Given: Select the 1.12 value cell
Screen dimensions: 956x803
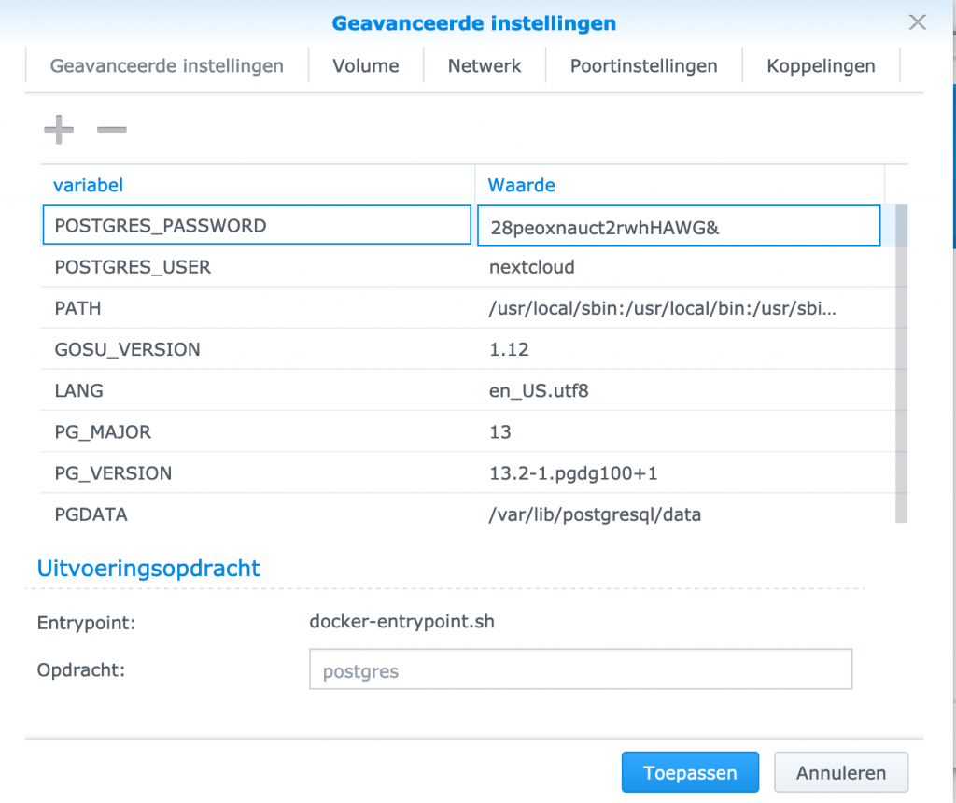Looking at the screenshot, I should [x=680, y=349].
